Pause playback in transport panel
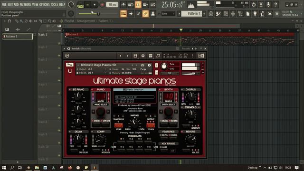 pyautogui.click(x=87, y=5)
